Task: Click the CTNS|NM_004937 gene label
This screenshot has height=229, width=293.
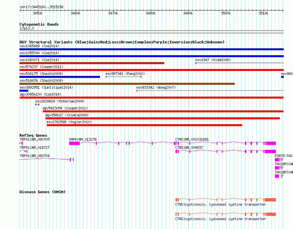Action: (189, 148)
